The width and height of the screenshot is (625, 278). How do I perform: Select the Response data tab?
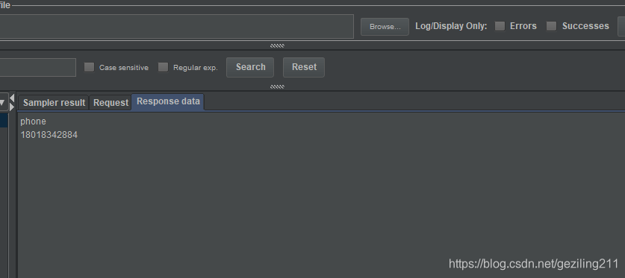point(168,101)
